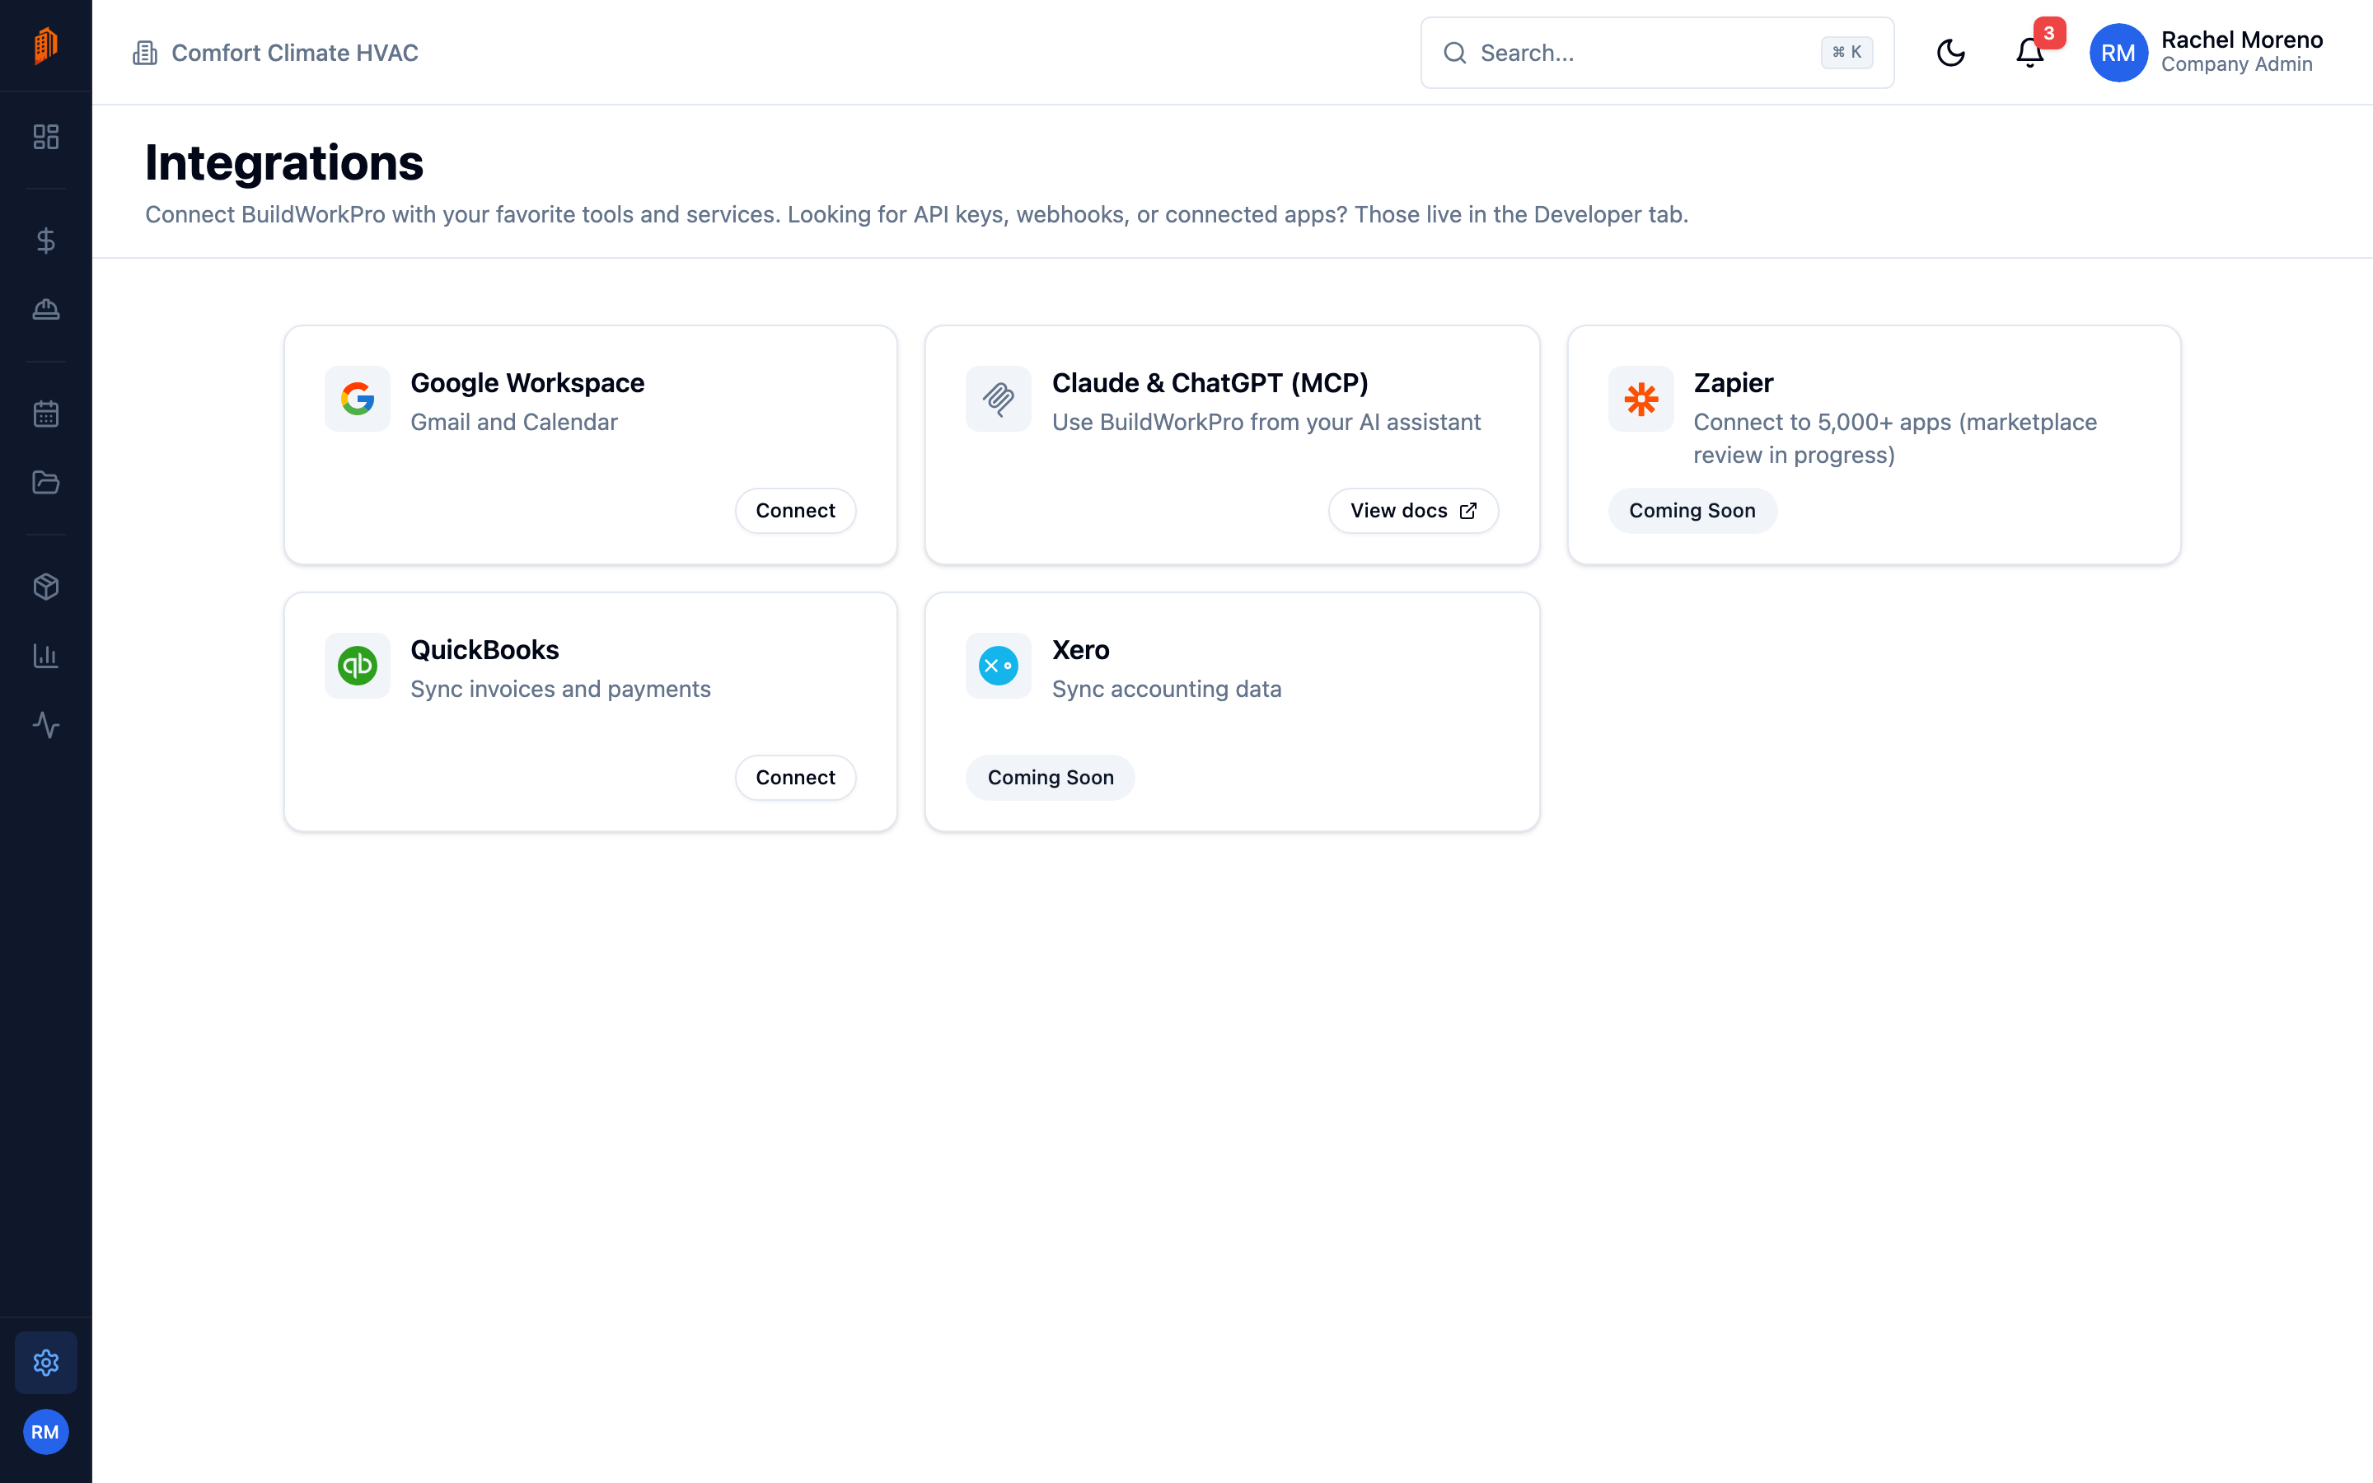Image resolution: width=2373 pixels, height=1483 pixels.
Task: Click the 'Connect to 5,000+ apps' description
Action: tap(1894, 438)
